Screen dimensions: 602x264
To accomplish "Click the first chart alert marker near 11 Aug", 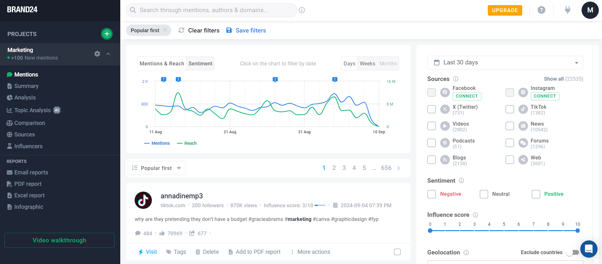I will click(164, 79).
